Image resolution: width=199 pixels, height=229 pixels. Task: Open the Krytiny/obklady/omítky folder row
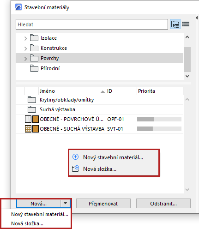coord(99,100)
